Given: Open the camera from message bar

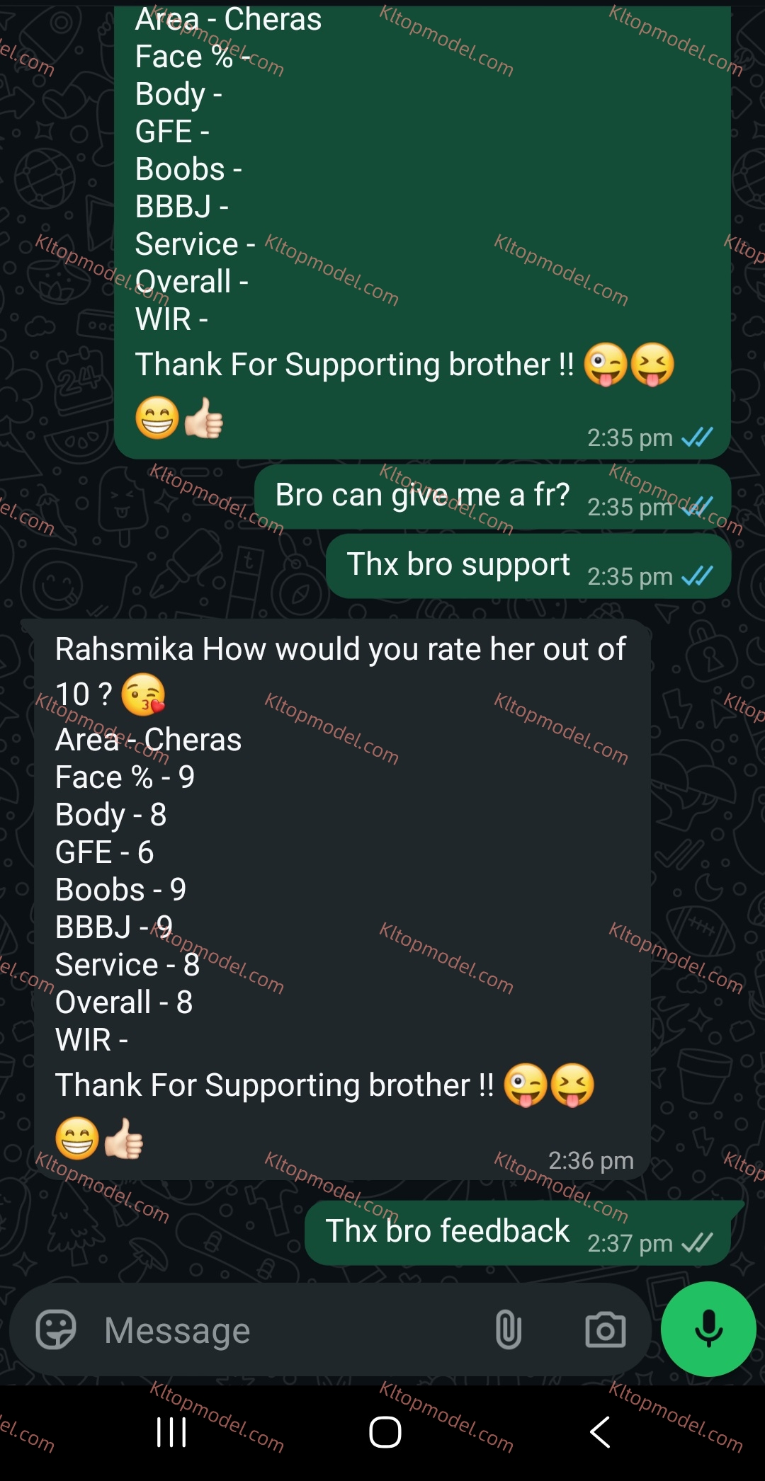Looking at the screenshot, I should pos(606,1330).
